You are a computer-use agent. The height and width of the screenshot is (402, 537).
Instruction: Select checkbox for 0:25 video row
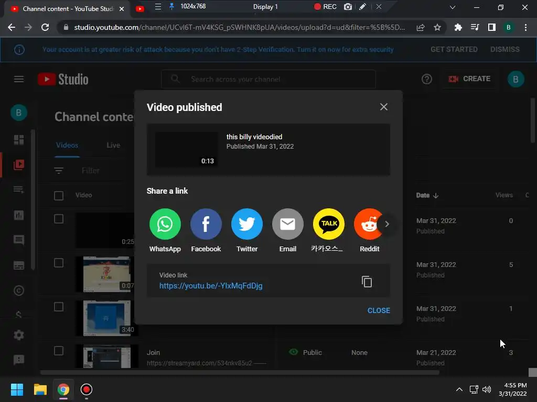click(x=59, y=219)
